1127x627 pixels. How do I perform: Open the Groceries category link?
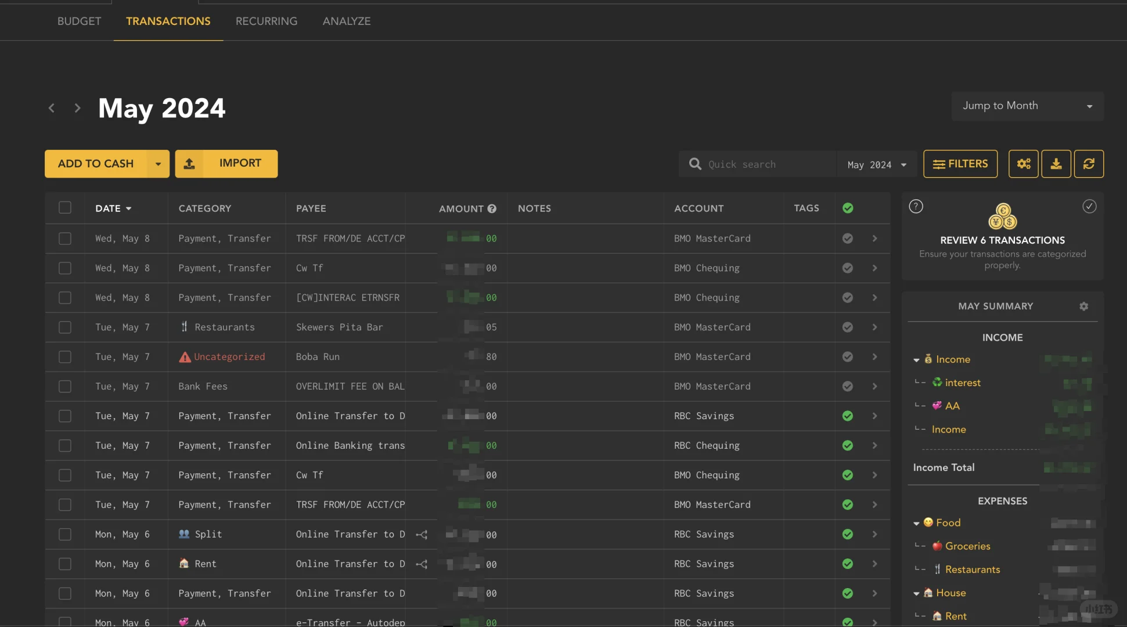tap(967, 546)
